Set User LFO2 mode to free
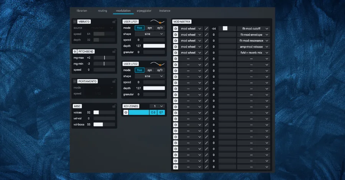Screen dimensions: 345x180 140,70
